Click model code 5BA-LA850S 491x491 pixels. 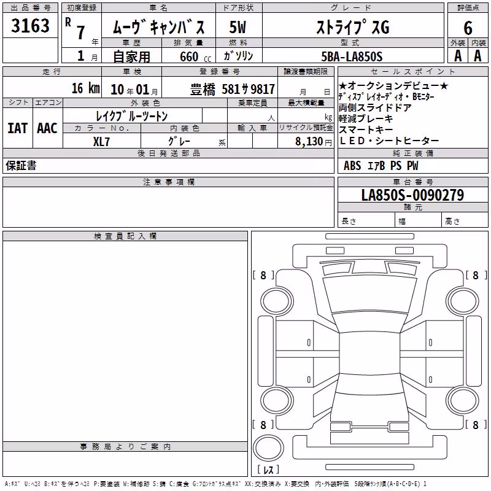(x=352, y=56)
